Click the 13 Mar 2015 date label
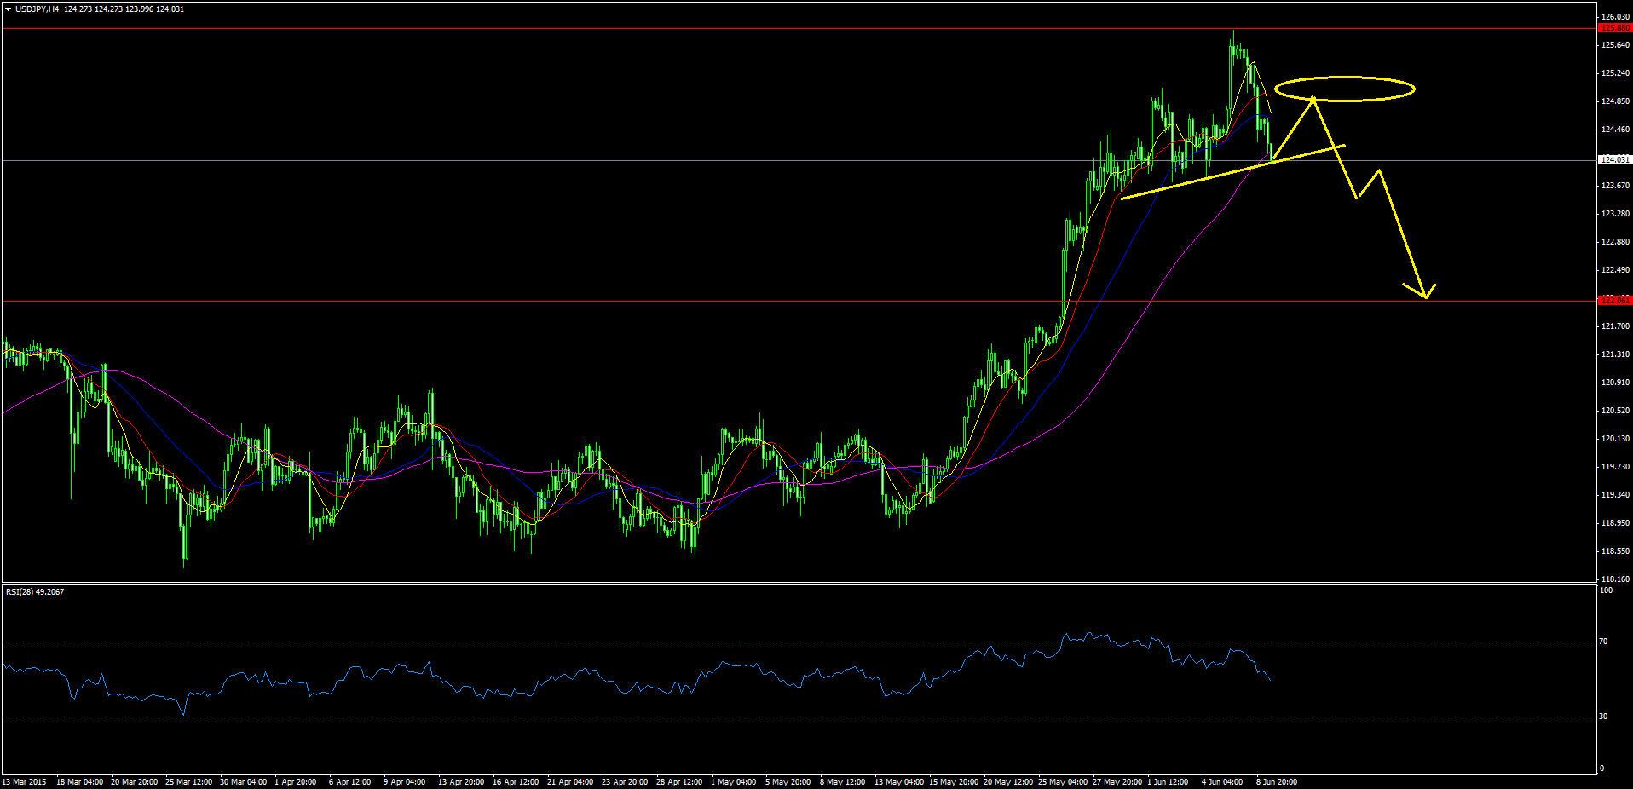 tap(24, 782)
